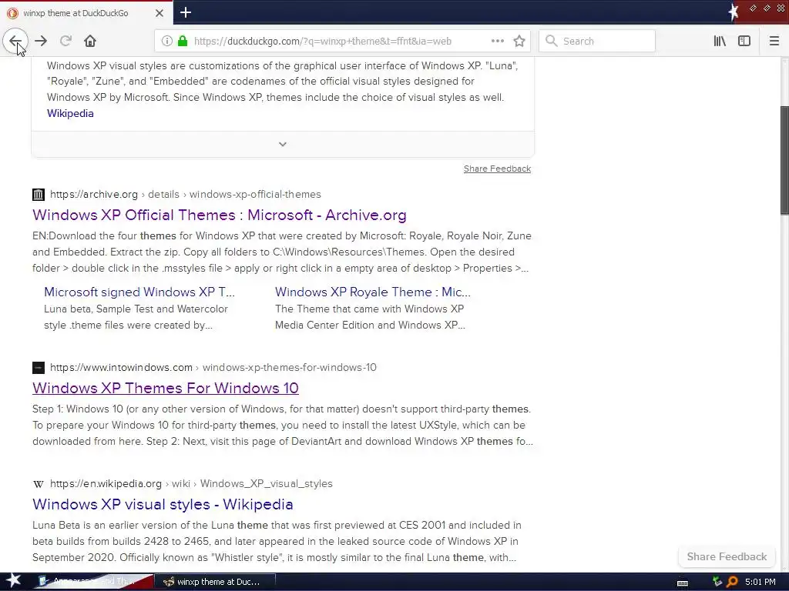Close the winxp theme DuckDuckGo tab
The image size is (789, 591).
click(x=159, y=13)
